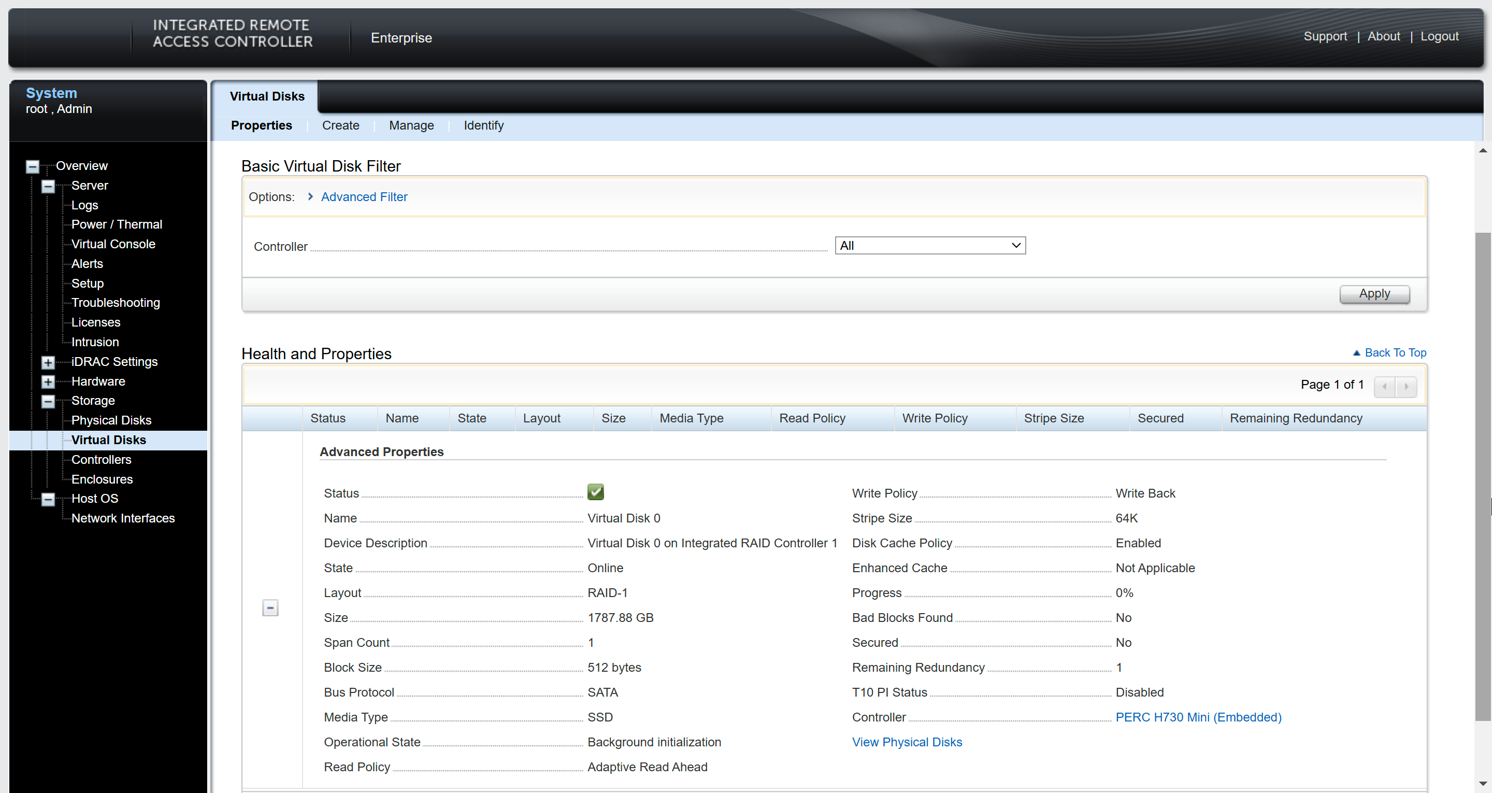Click the green status checkmark icon
This screenshot has width=1492, height=793.
tap(595, 492)
